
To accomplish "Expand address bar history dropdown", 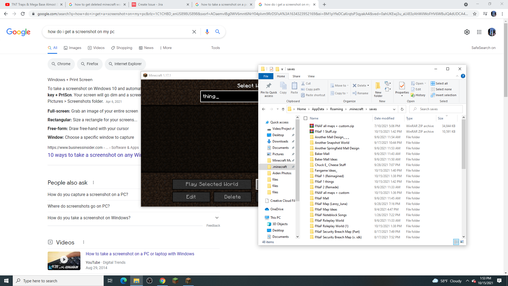I will pos(394,109).
